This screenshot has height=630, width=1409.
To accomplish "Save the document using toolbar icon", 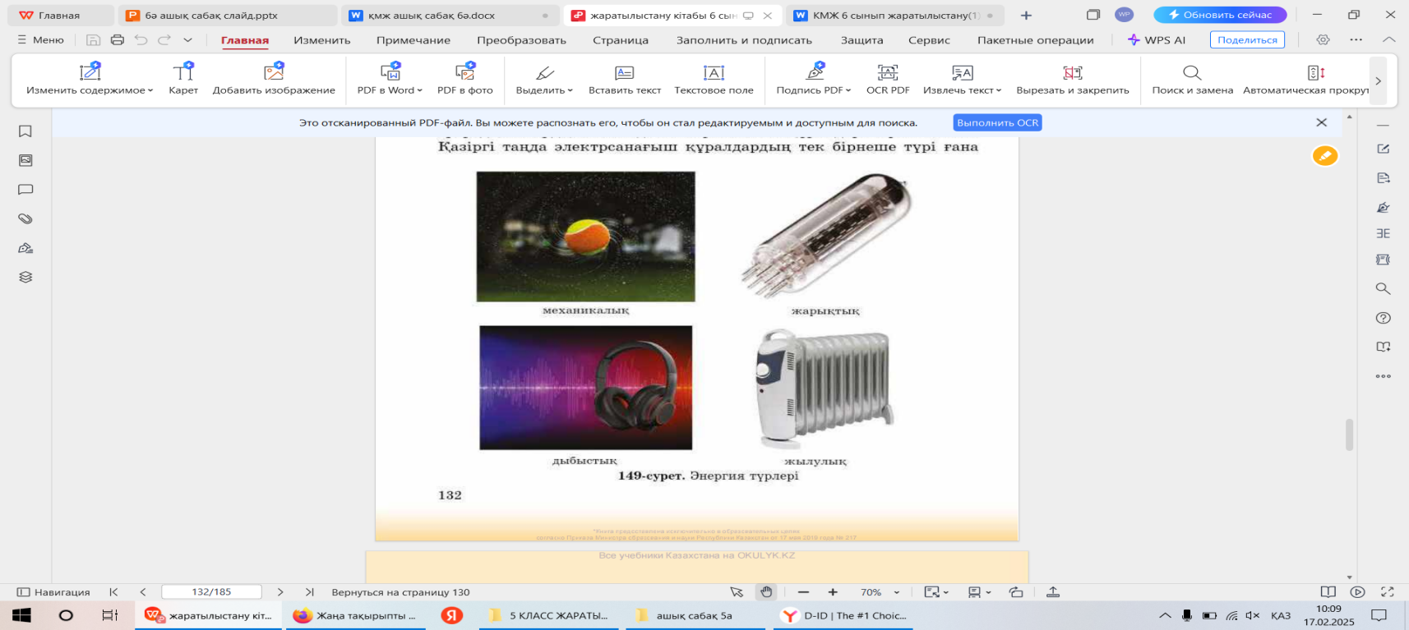I will [x=93, y=39].
